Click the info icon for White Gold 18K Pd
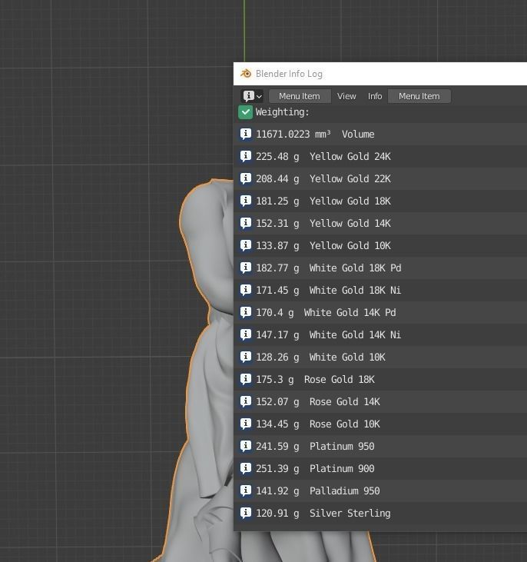527x562 pixels. (x=245, y=268)
